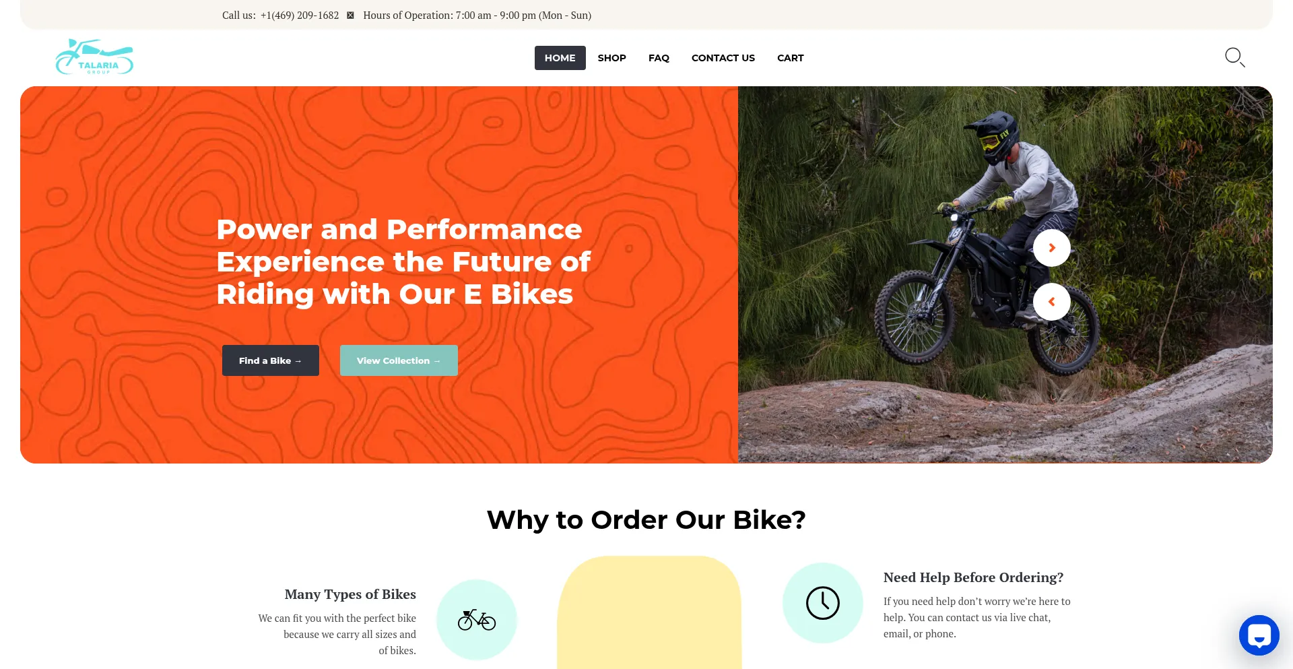Click Need Help Before Ordering heading
The image size is (1293, 669).
[973, 577]
